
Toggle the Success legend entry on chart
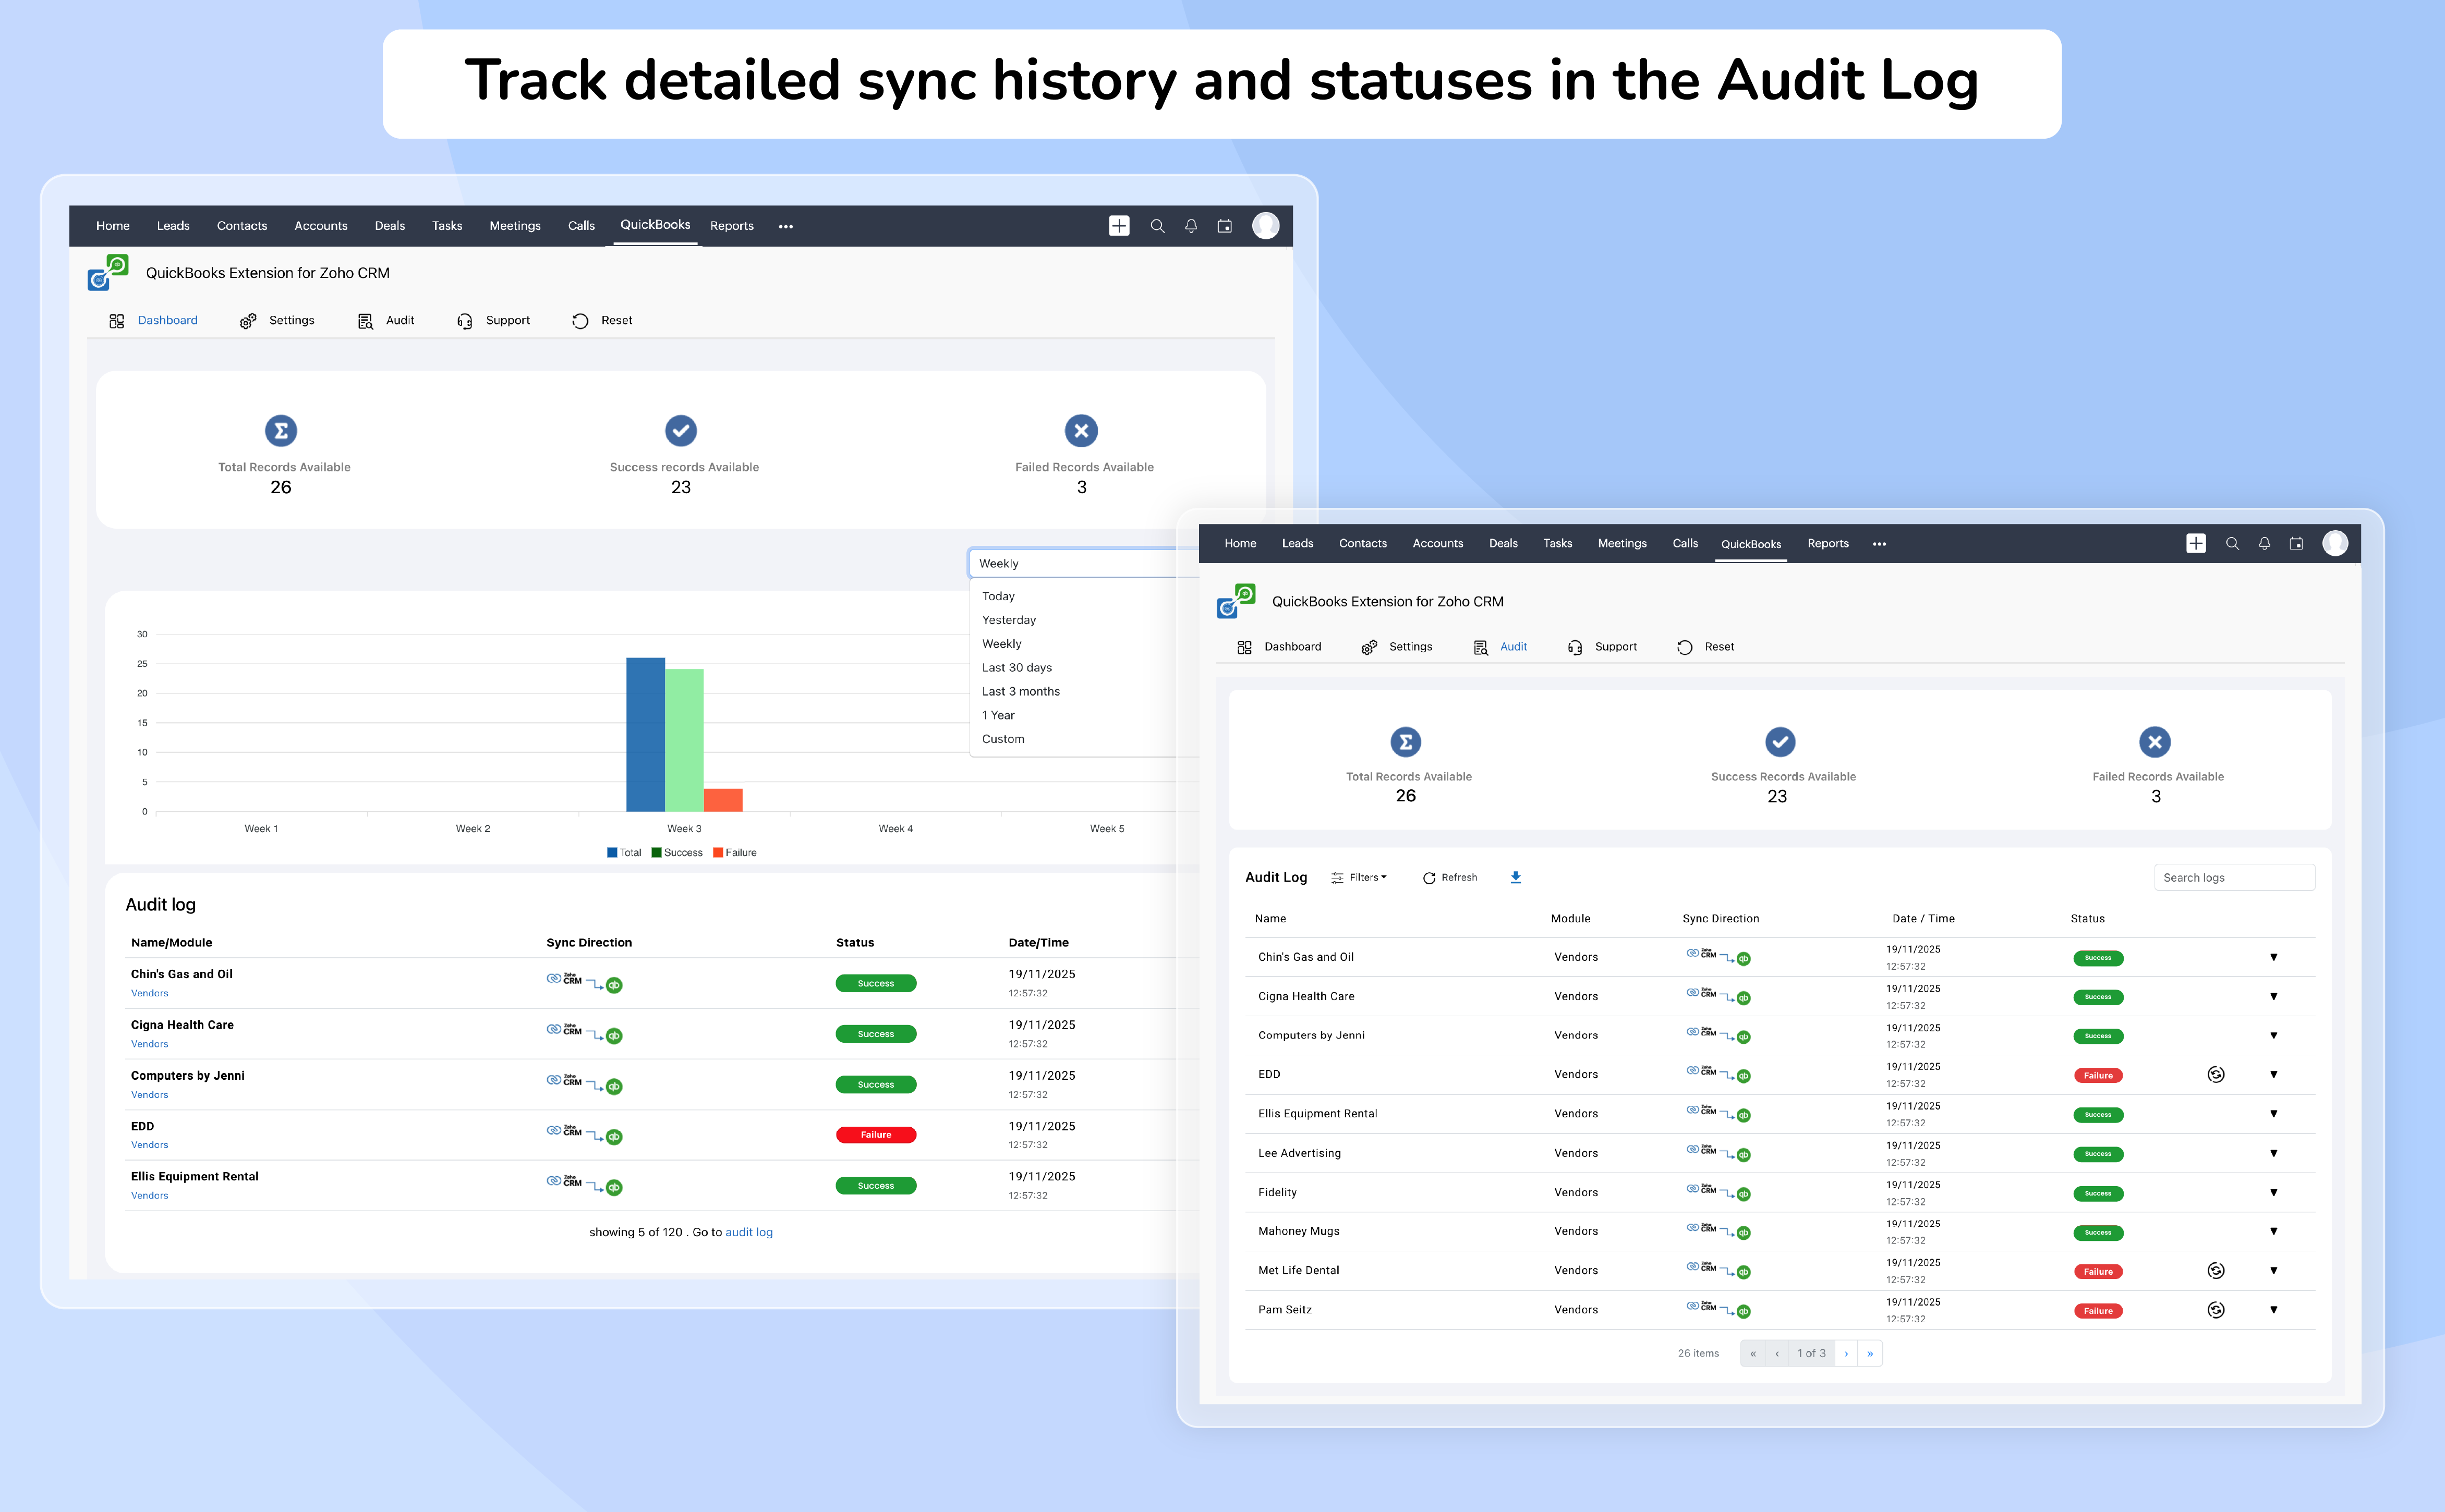pyautogui.click(x=677, y=853)
